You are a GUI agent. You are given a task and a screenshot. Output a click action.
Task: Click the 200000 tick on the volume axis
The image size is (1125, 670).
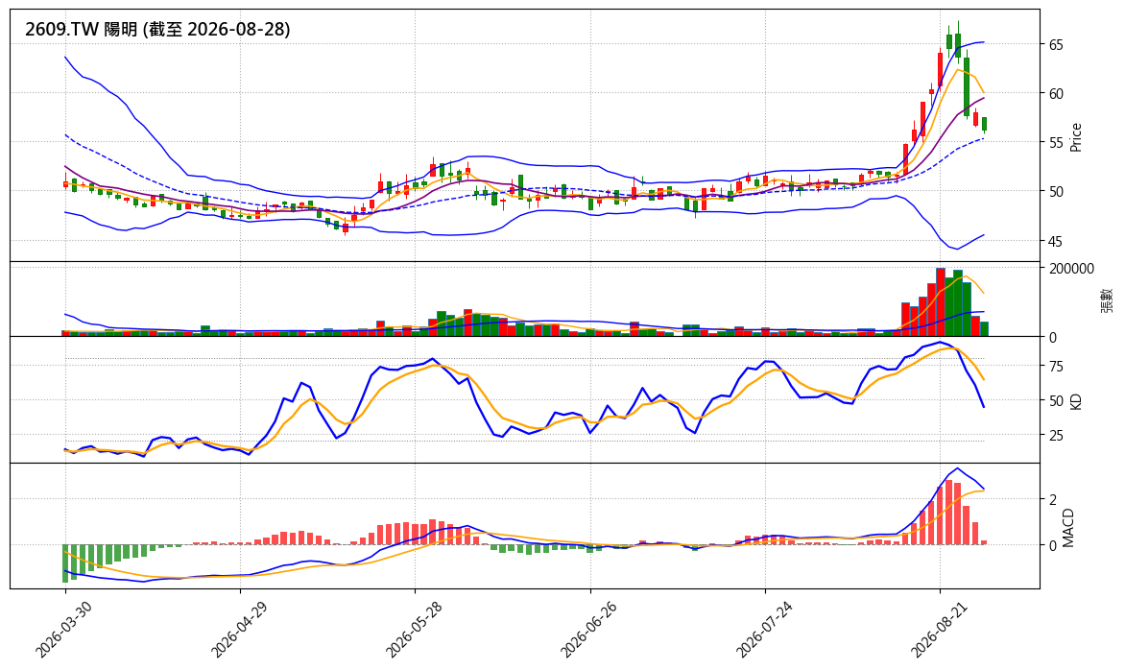pos(1071,268)
